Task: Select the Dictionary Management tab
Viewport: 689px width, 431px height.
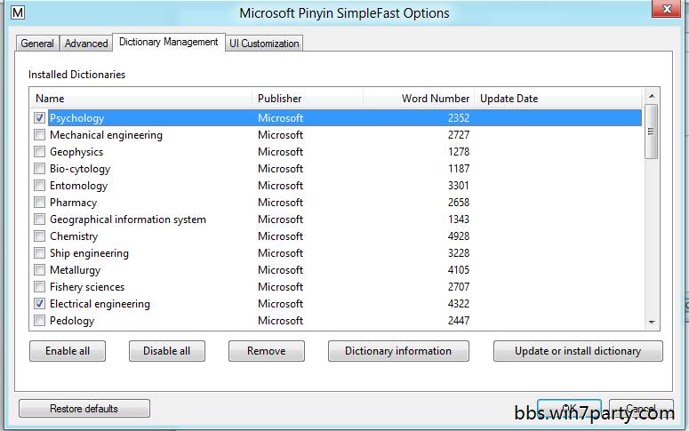Action: [x=169, y=42]
